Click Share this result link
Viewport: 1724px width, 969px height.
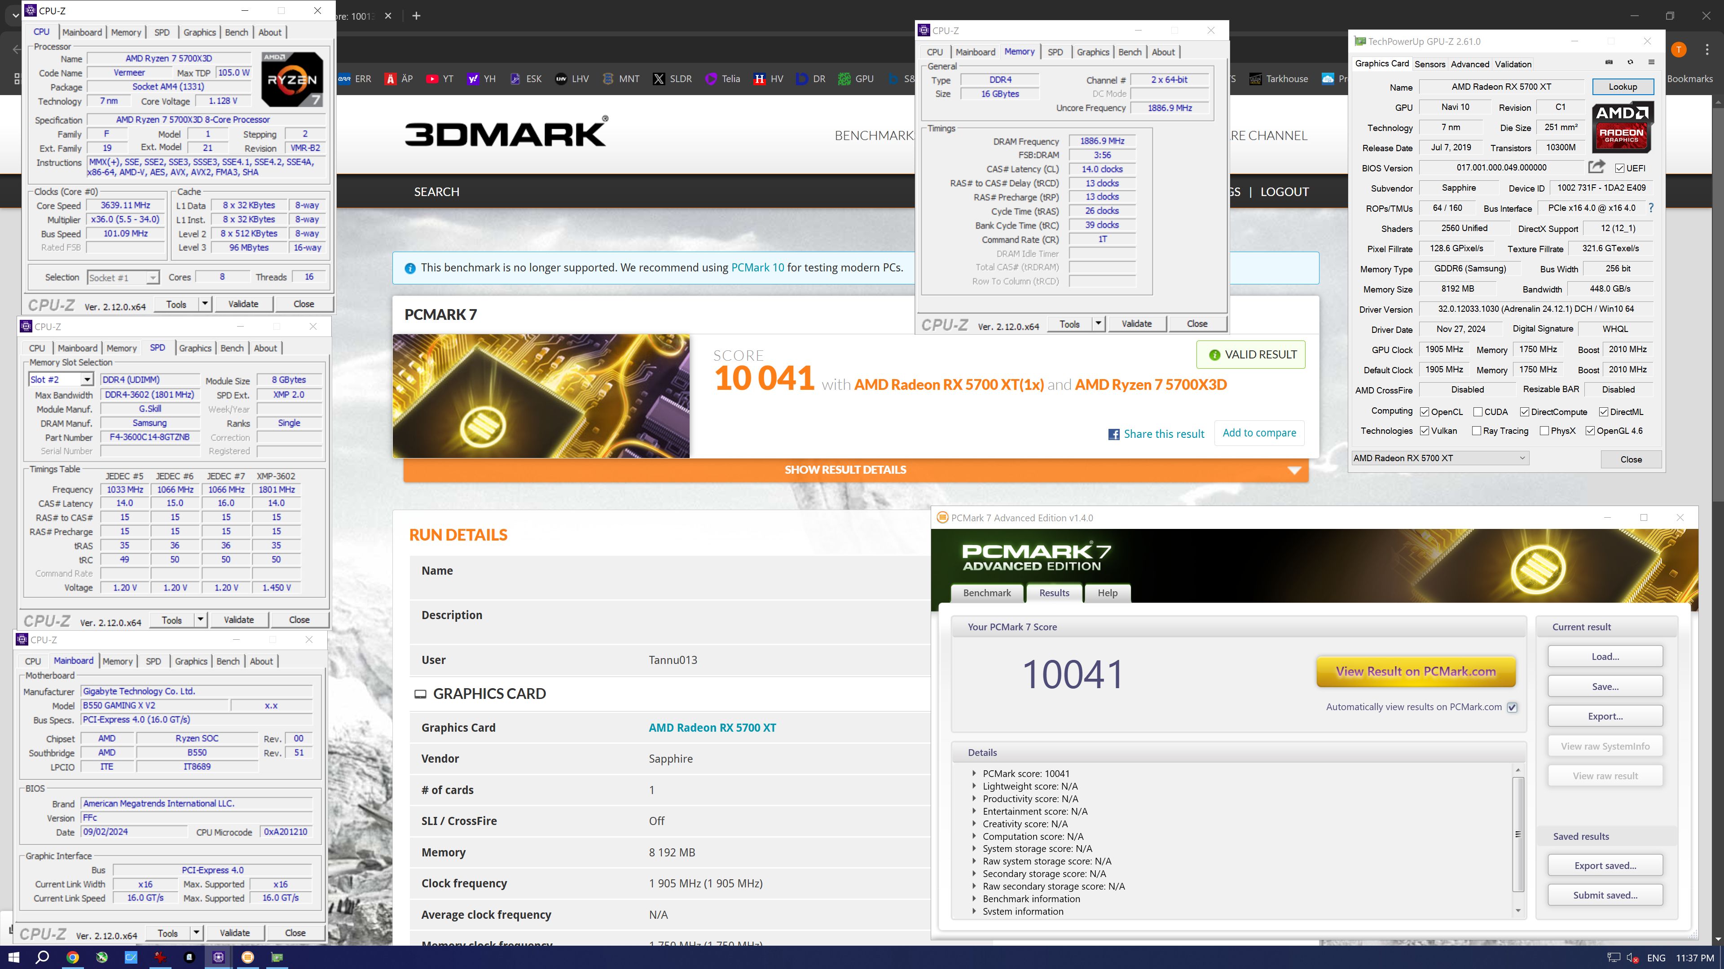click(x=1157, y=434)
